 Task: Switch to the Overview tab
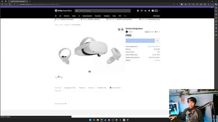tap(58, 88)
